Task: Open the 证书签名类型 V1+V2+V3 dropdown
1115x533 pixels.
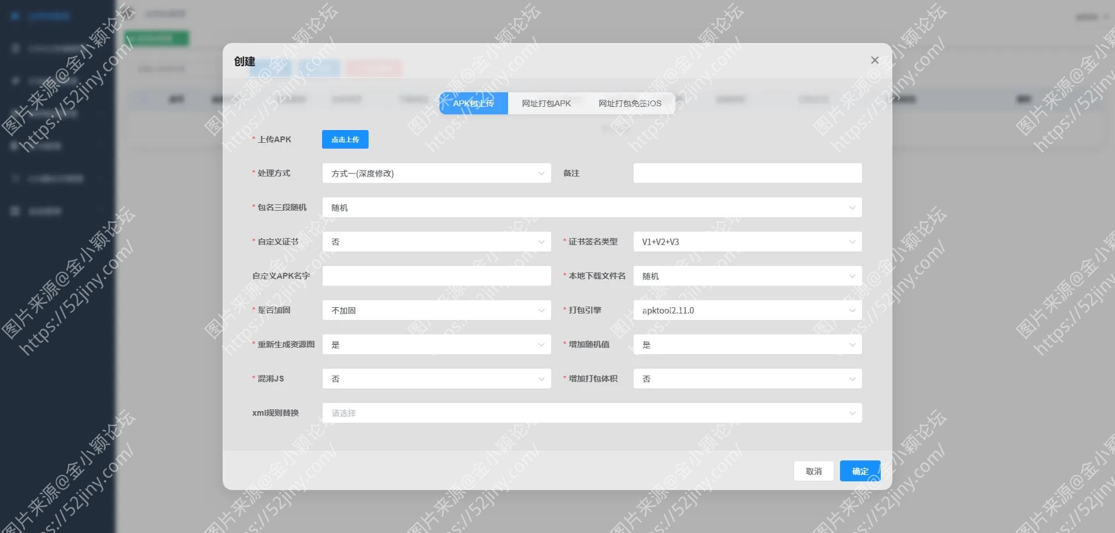Action: 747,242
